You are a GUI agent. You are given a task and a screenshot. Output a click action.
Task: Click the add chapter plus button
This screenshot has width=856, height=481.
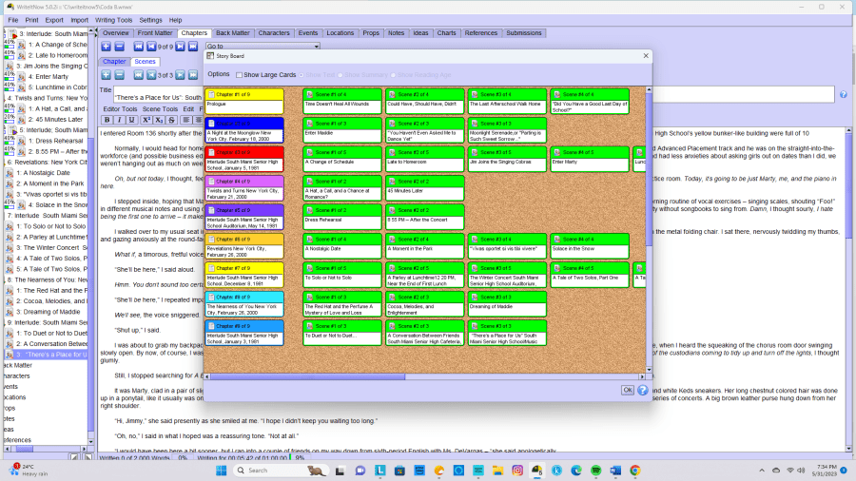pos(106,47)
